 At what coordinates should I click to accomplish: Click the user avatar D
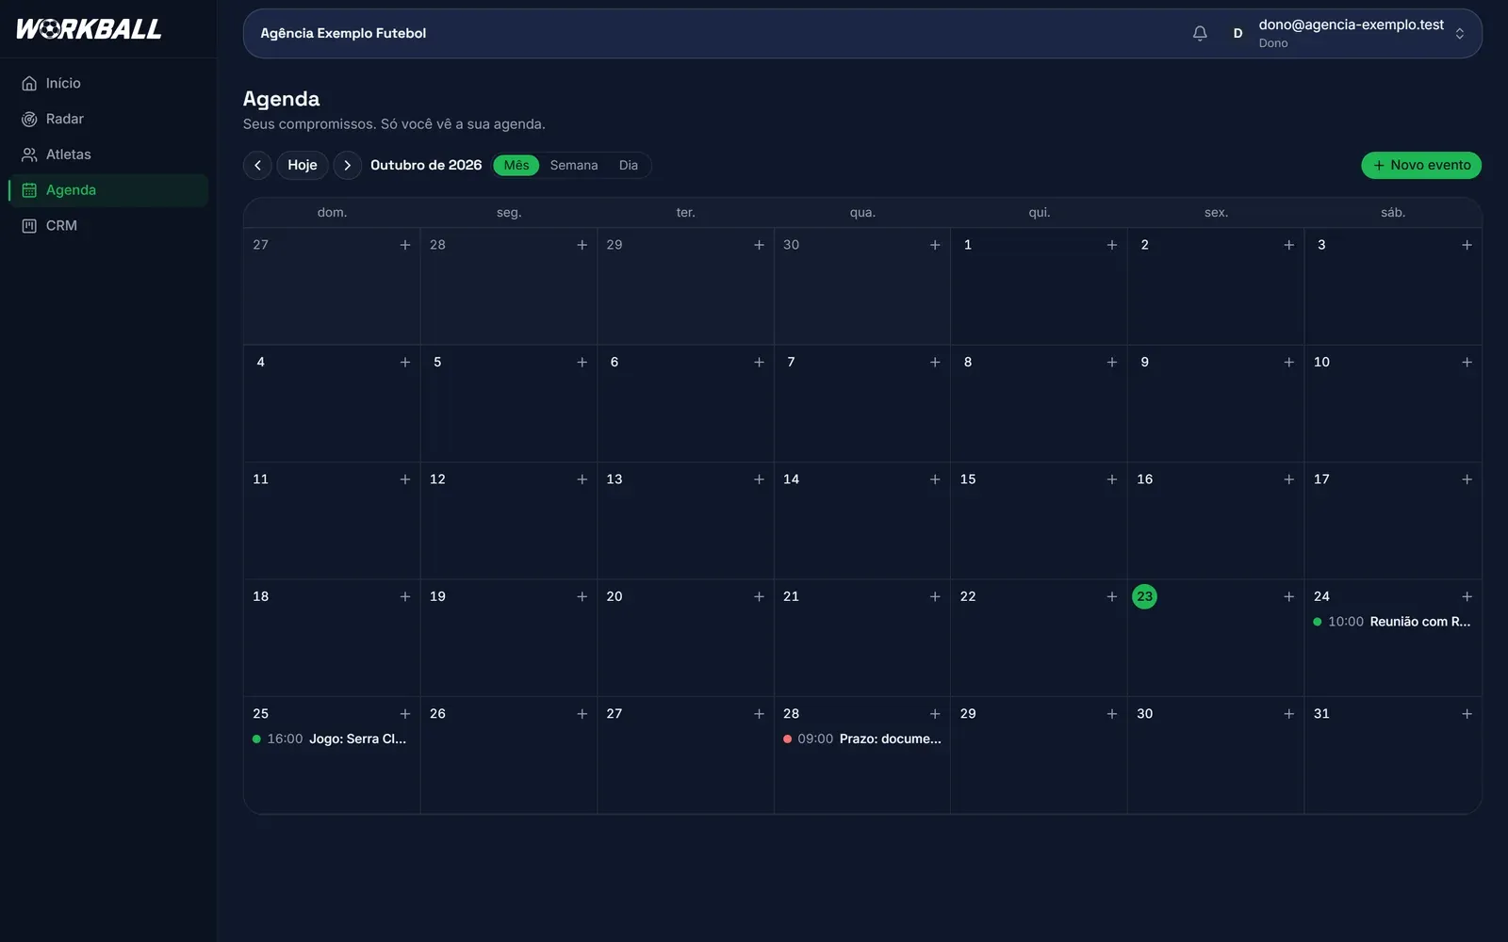pos(1238,33)
